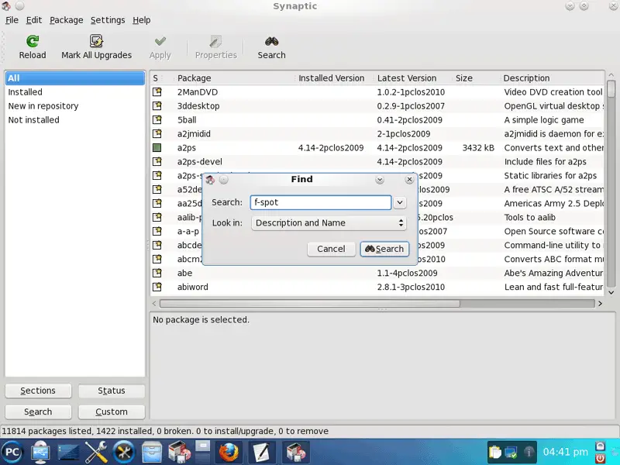Click the Reload toolbar icon
This screenshot has width=620, height=465.
(x=33, y=42)
